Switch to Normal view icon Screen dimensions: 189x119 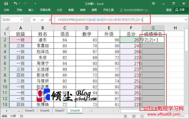point(126,116)
